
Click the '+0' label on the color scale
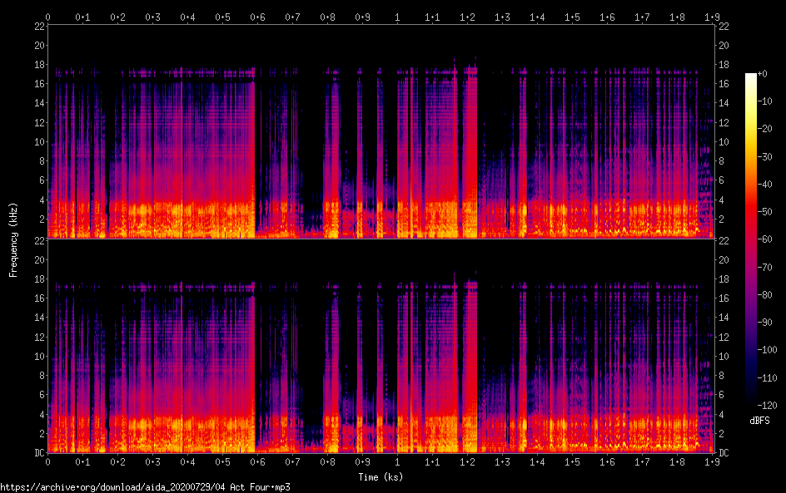[763, 73]
